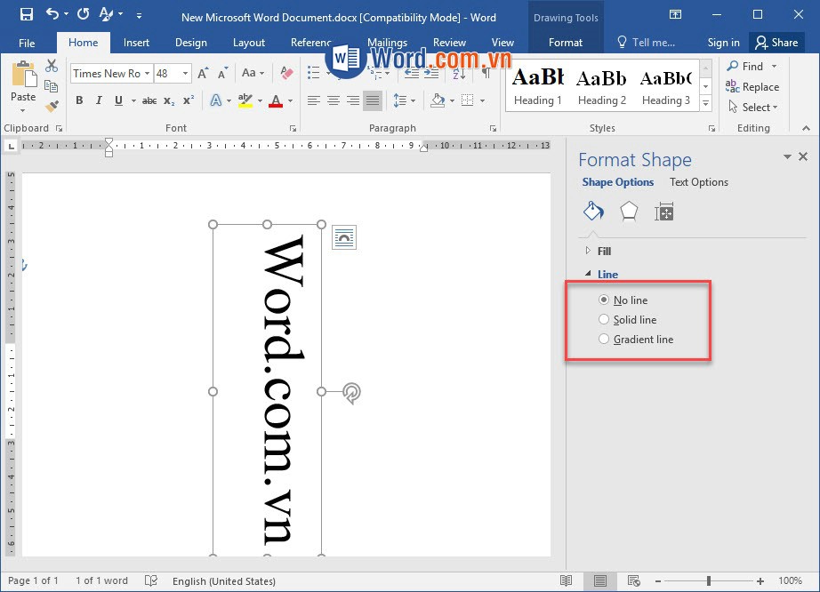Cut the selection with the scissors icon

(x=52, y=66)
